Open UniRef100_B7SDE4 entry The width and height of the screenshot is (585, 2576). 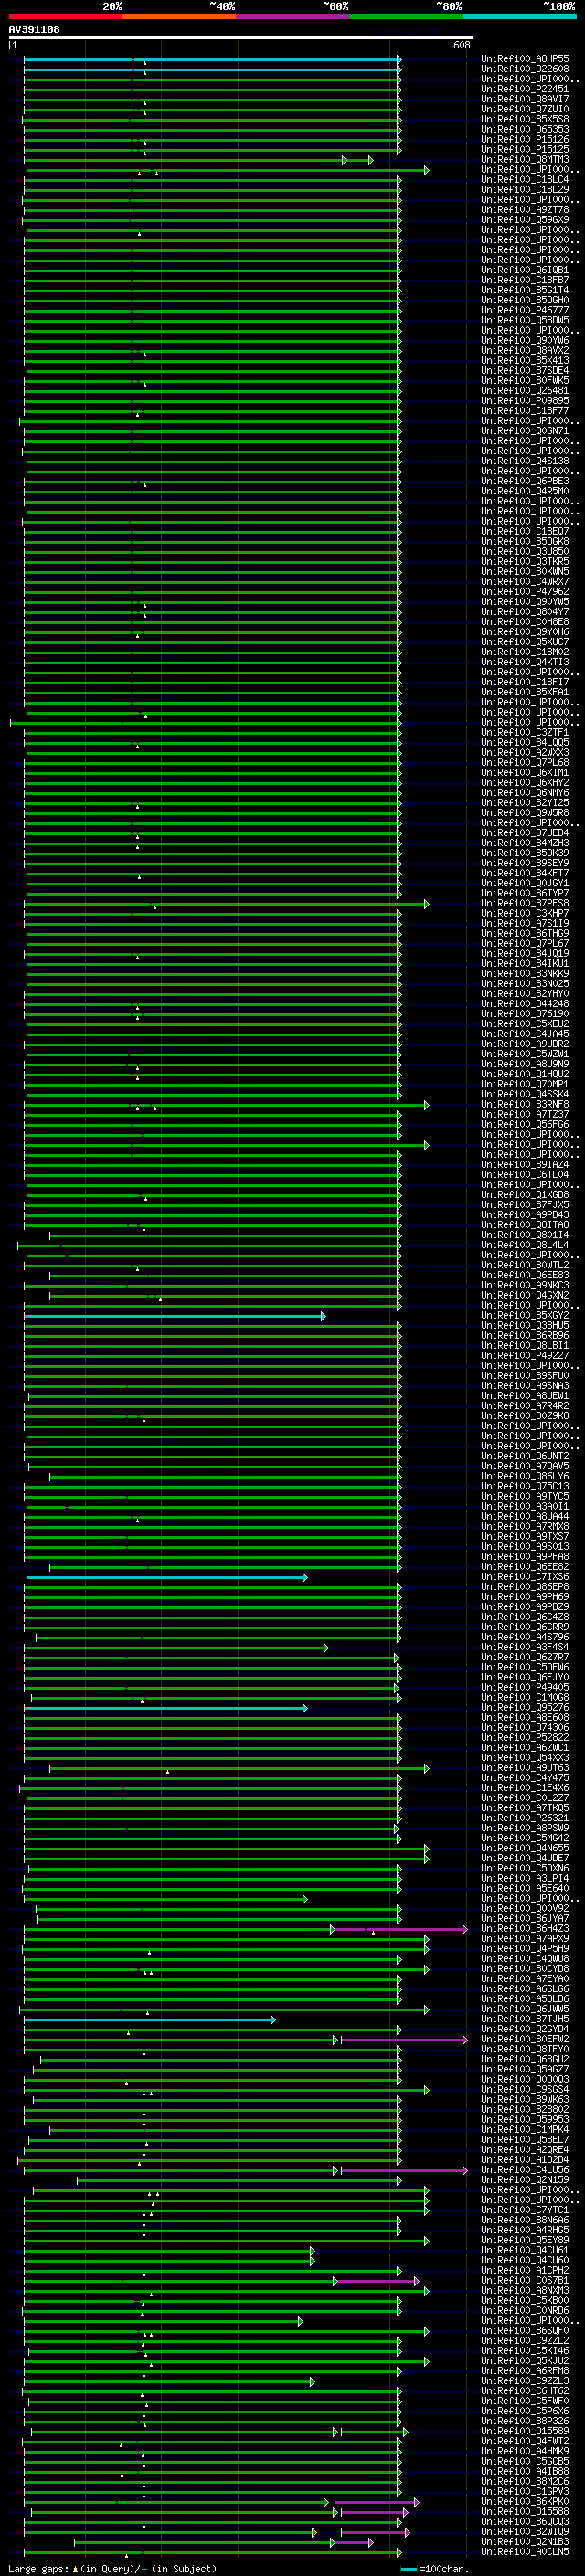pos(525,371)
